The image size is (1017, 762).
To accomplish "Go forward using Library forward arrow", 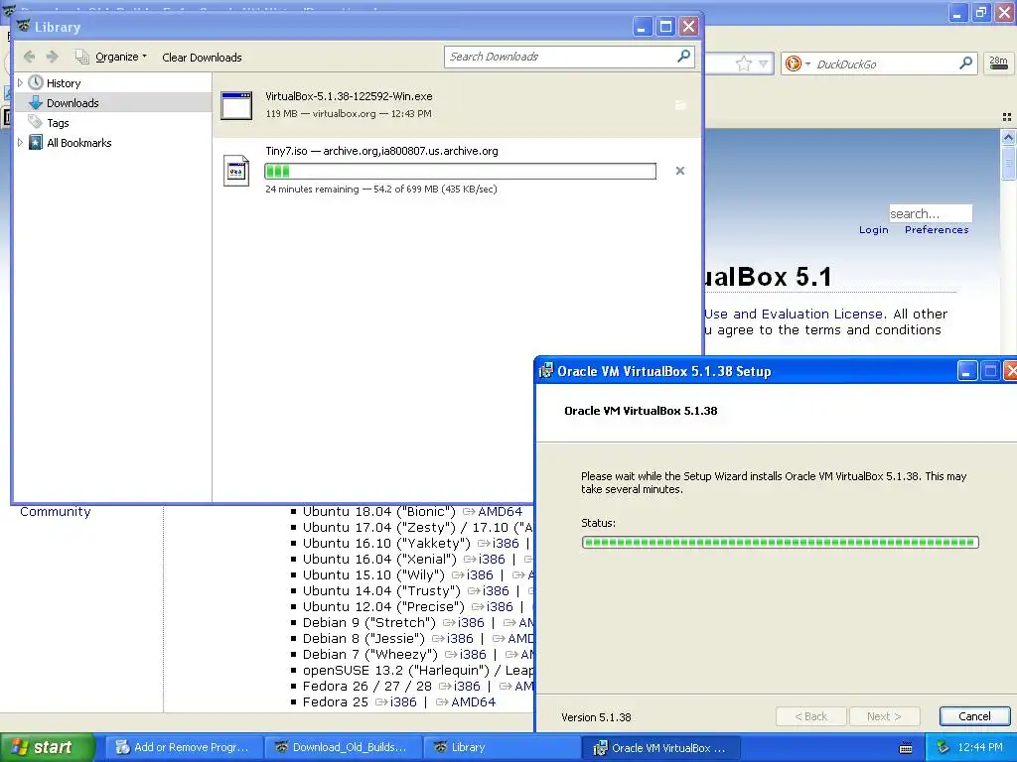I will (x=53, y=57).
